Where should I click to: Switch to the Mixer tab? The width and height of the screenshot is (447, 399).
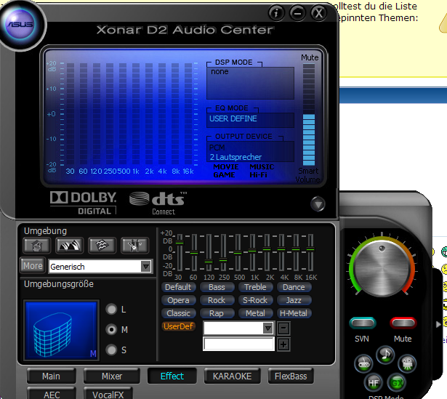click(x=112, y=376)
